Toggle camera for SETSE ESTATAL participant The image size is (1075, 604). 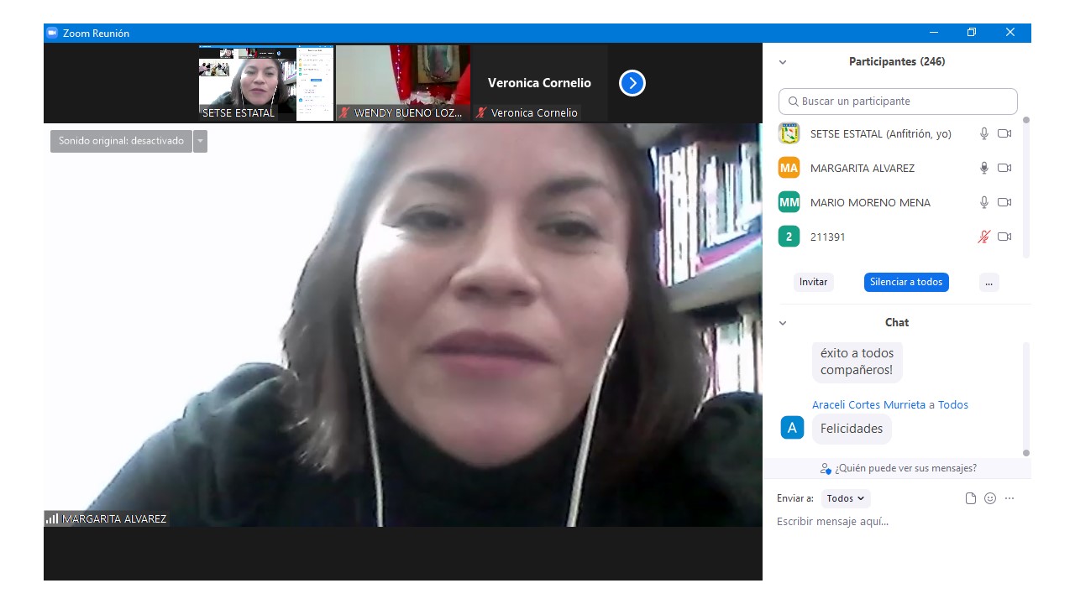[1004, 133]
